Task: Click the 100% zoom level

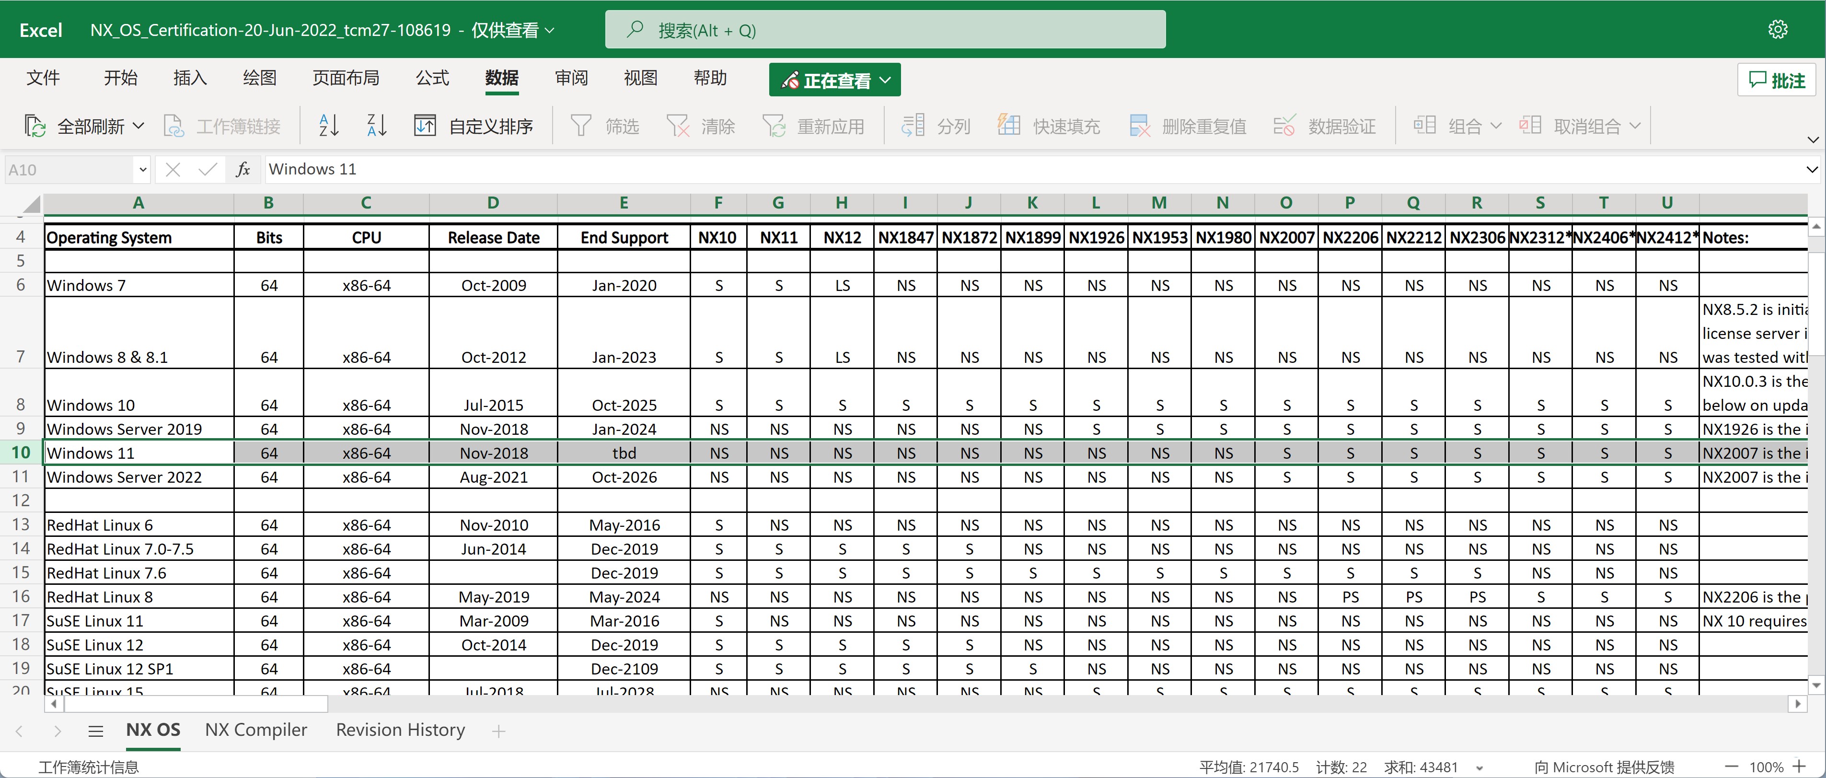Action: 1766,766
